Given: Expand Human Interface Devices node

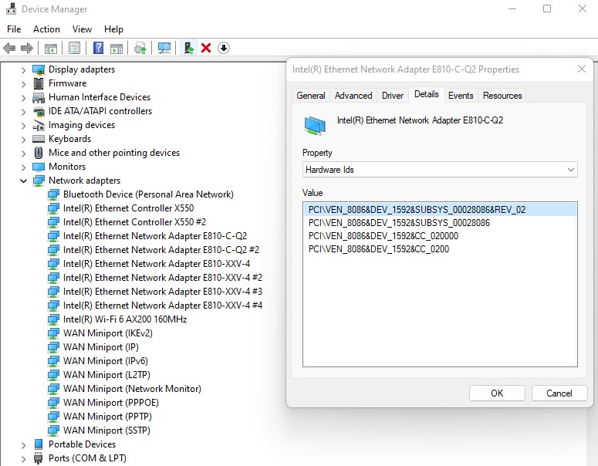Looking at the screenshot, I should pos(24,98).
